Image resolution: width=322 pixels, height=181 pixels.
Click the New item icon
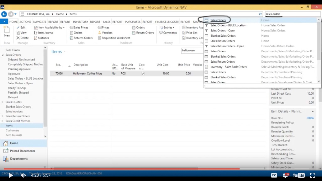[x=7, y=29]
